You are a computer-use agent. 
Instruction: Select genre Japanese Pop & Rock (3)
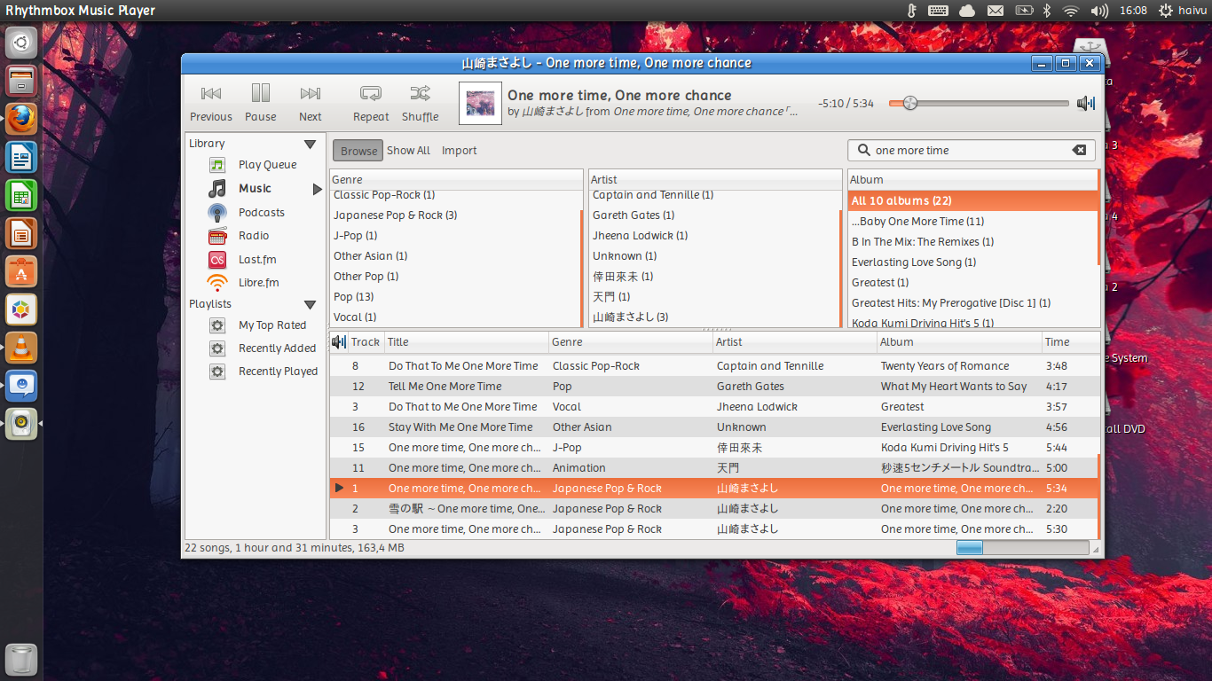click(x=455, y=215)
